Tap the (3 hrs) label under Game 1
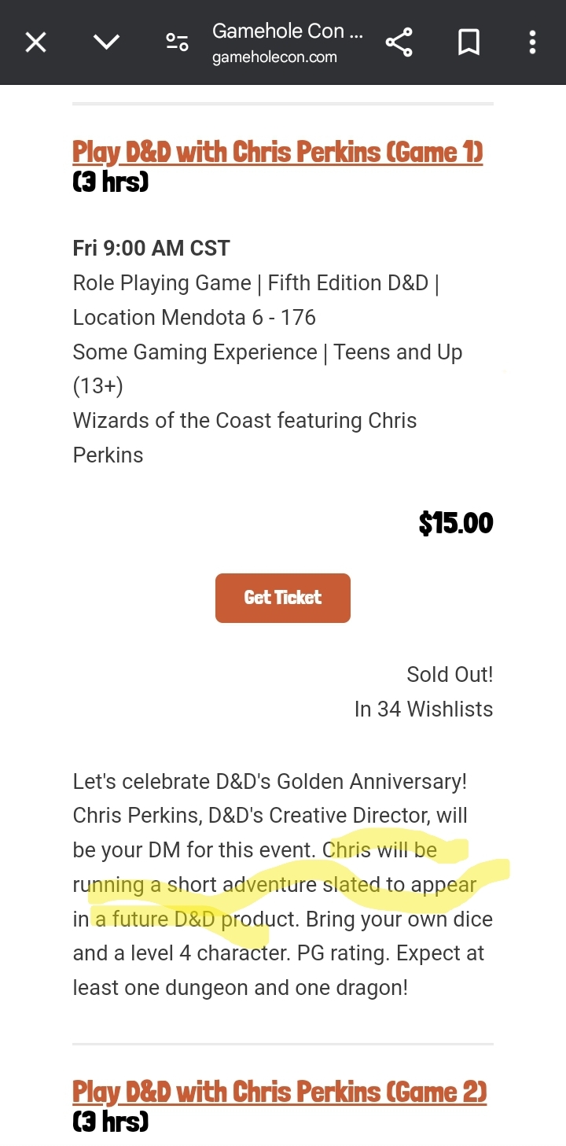The image size is (566, 1146). [x=111, y=182]
